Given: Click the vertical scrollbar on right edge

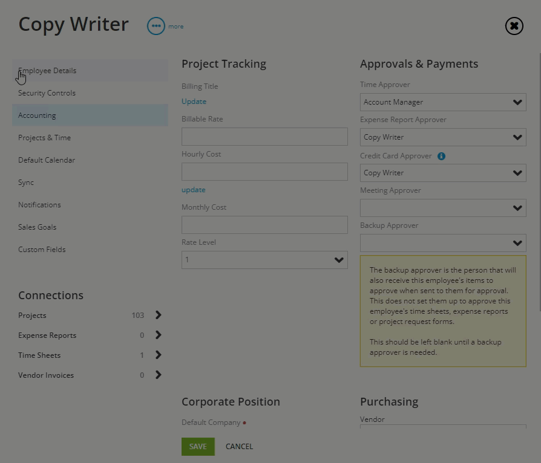Looking at the screenshot, I should [x=540, y=183].
